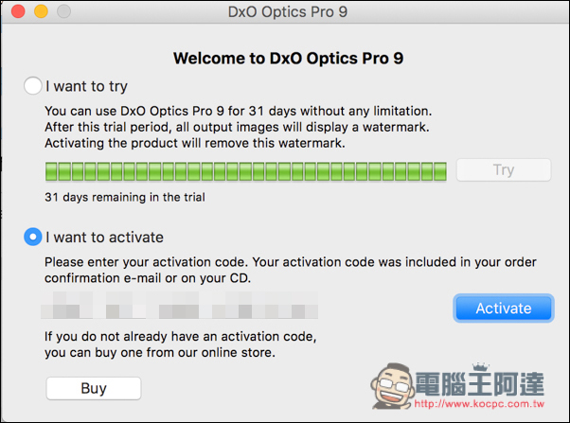The height and width of the screenshot is (423, 570).
Task: Select the "I want to try" radio button
Action: click(x=33, y=86)
